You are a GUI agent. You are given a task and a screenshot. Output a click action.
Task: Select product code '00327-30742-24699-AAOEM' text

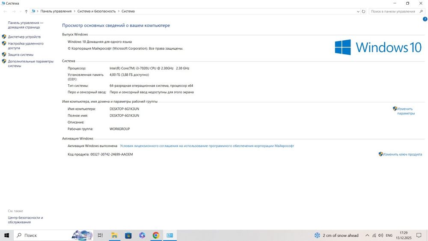pos(112,154)
